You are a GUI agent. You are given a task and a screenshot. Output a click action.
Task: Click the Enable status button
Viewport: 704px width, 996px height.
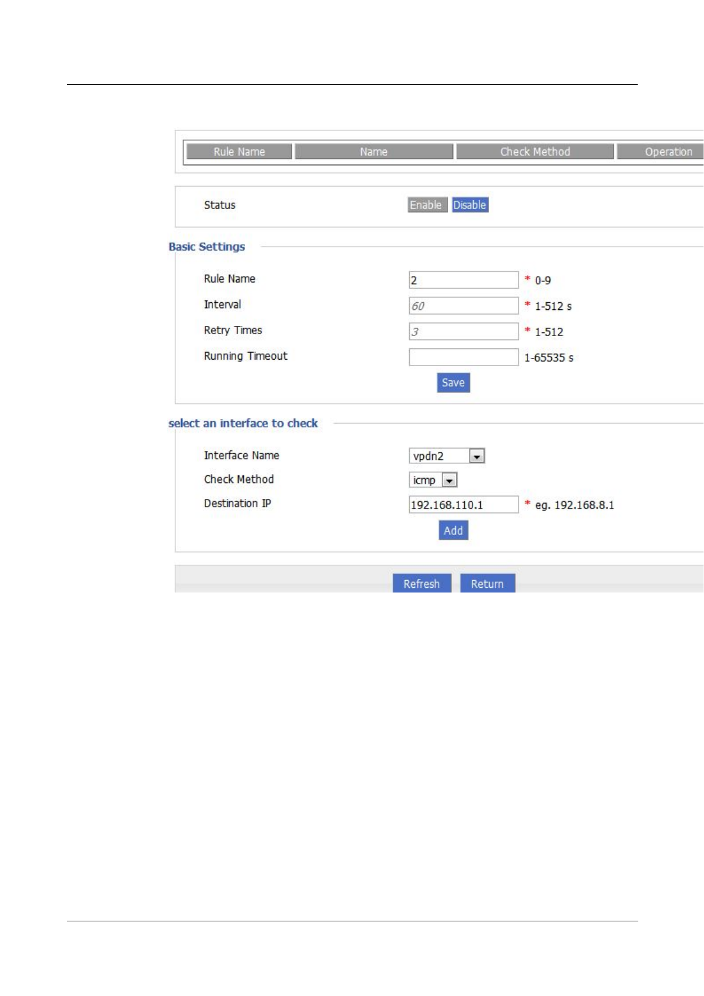pos(427,205)
